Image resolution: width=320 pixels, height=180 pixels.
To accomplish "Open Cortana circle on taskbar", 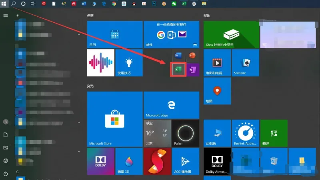I will (23, 4).
